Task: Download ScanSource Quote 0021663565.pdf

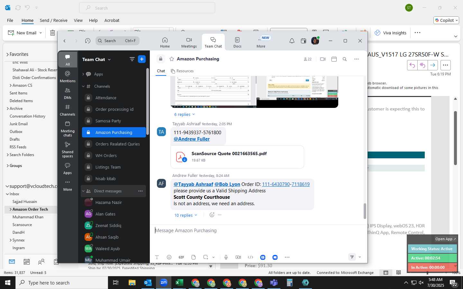Action: click(185, 160)
